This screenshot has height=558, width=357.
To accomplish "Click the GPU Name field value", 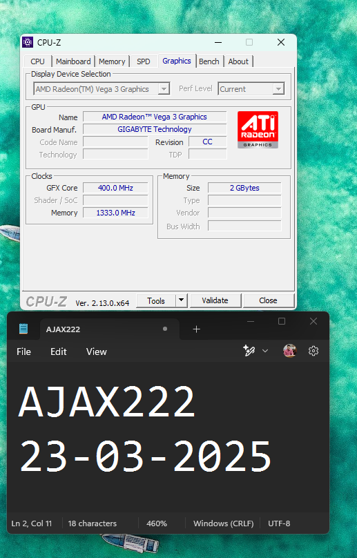I will (155, 117).
